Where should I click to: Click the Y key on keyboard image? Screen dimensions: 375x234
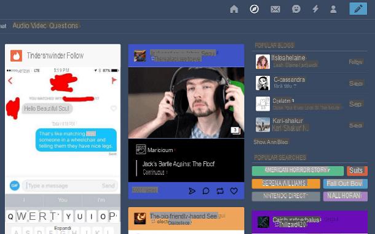(68, 217)
